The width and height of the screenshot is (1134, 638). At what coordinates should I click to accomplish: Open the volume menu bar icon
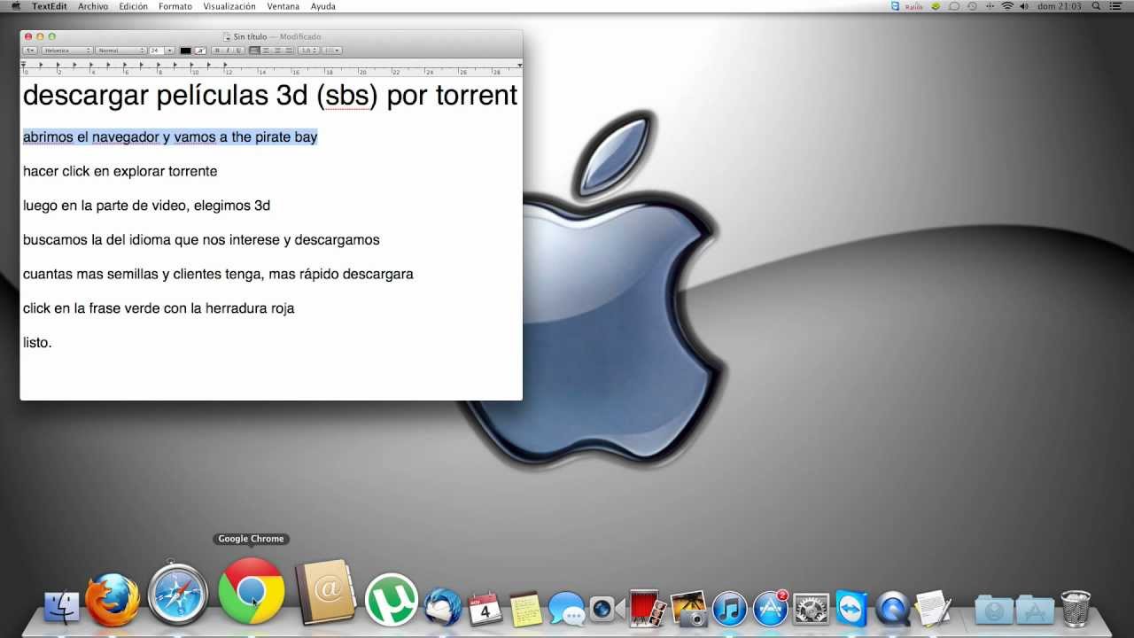1024,6
